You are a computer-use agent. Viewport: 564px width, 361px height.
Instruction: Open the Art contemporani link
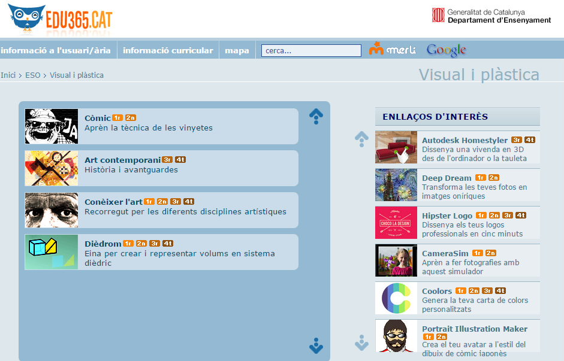click(x=123, y=160)
